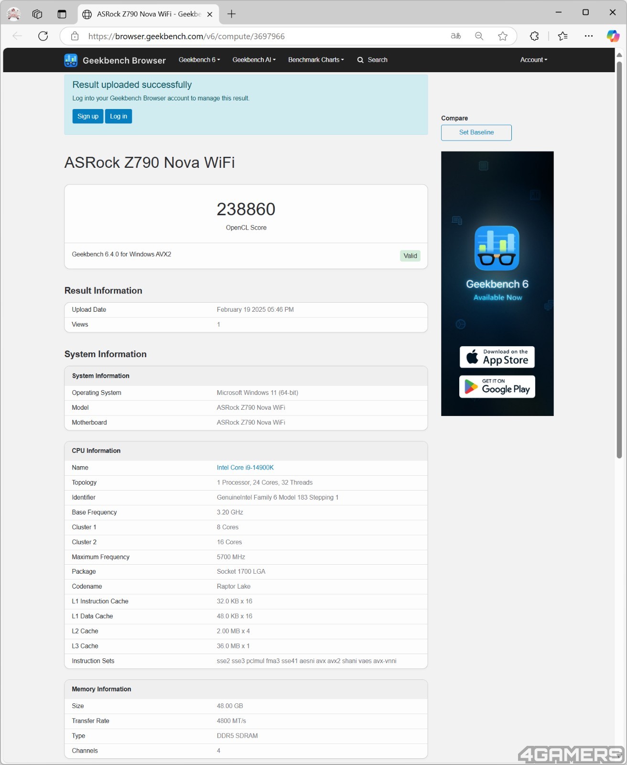Open the Intel Core i9-14900K link
Viewport: 627px width, 765px height.
pyautogui.click(x=245, y=468)
